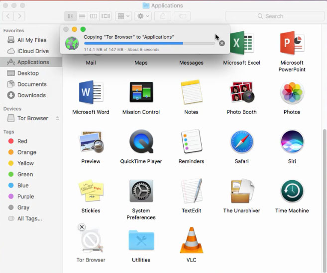Open the Reminders app icon
The image size is (327, 273).
coord(192,141)
